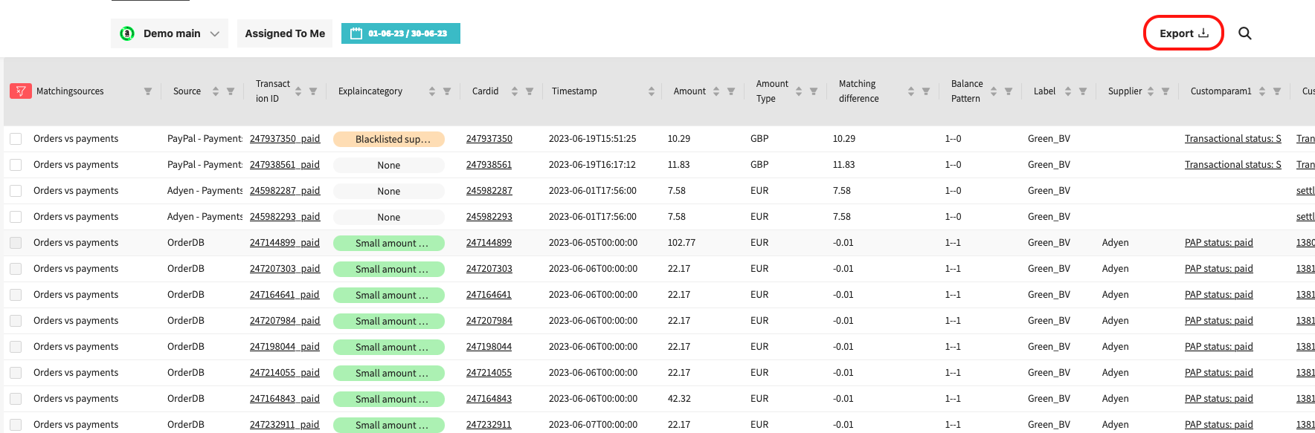
Task: Open transaction link 247937350_paid
Action: (x=285, y=139)
